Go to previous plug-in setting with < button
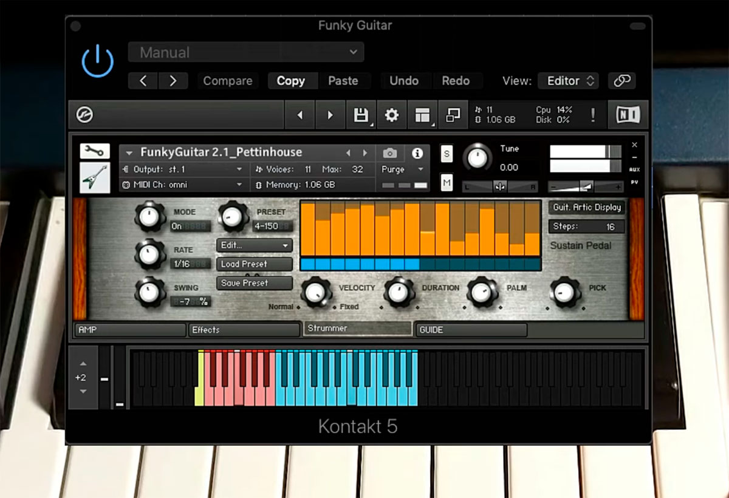The width and height of the screenshot is (729, 498). pyautogui.click(x=143, y=81)
